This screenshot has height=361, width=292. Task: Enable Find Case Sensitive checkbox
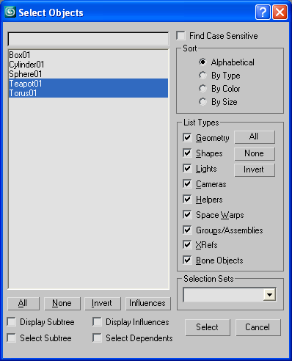coord(180,36)
